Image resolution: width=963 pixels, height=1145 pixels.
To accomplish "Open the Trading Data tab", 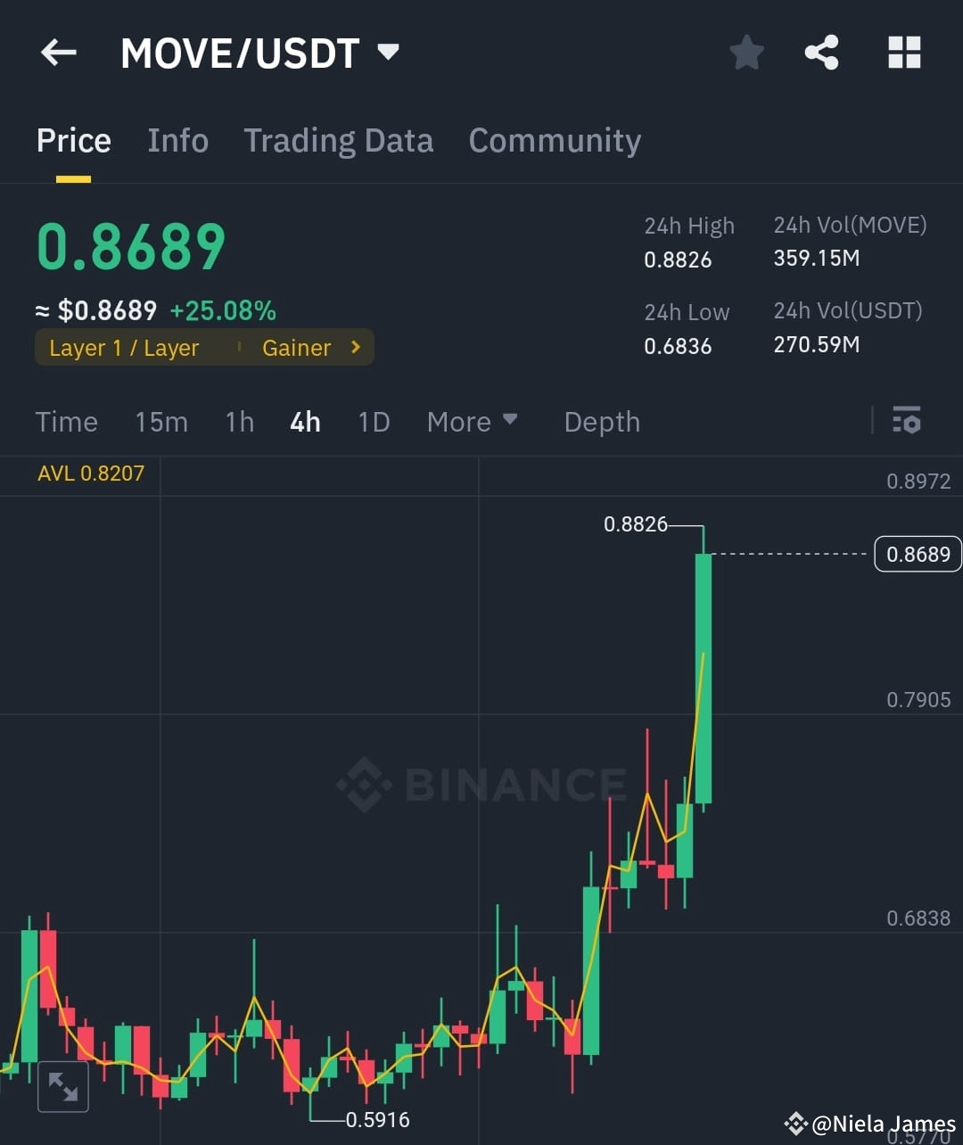I will click(338, 140).
